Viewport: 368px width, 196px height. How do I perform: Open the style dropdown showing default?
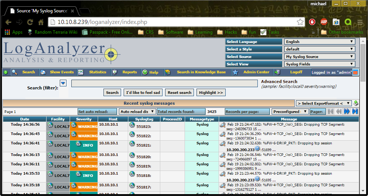pos(319,49)
